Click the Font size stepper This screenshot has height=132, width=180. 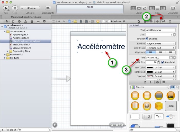[174, 58]
